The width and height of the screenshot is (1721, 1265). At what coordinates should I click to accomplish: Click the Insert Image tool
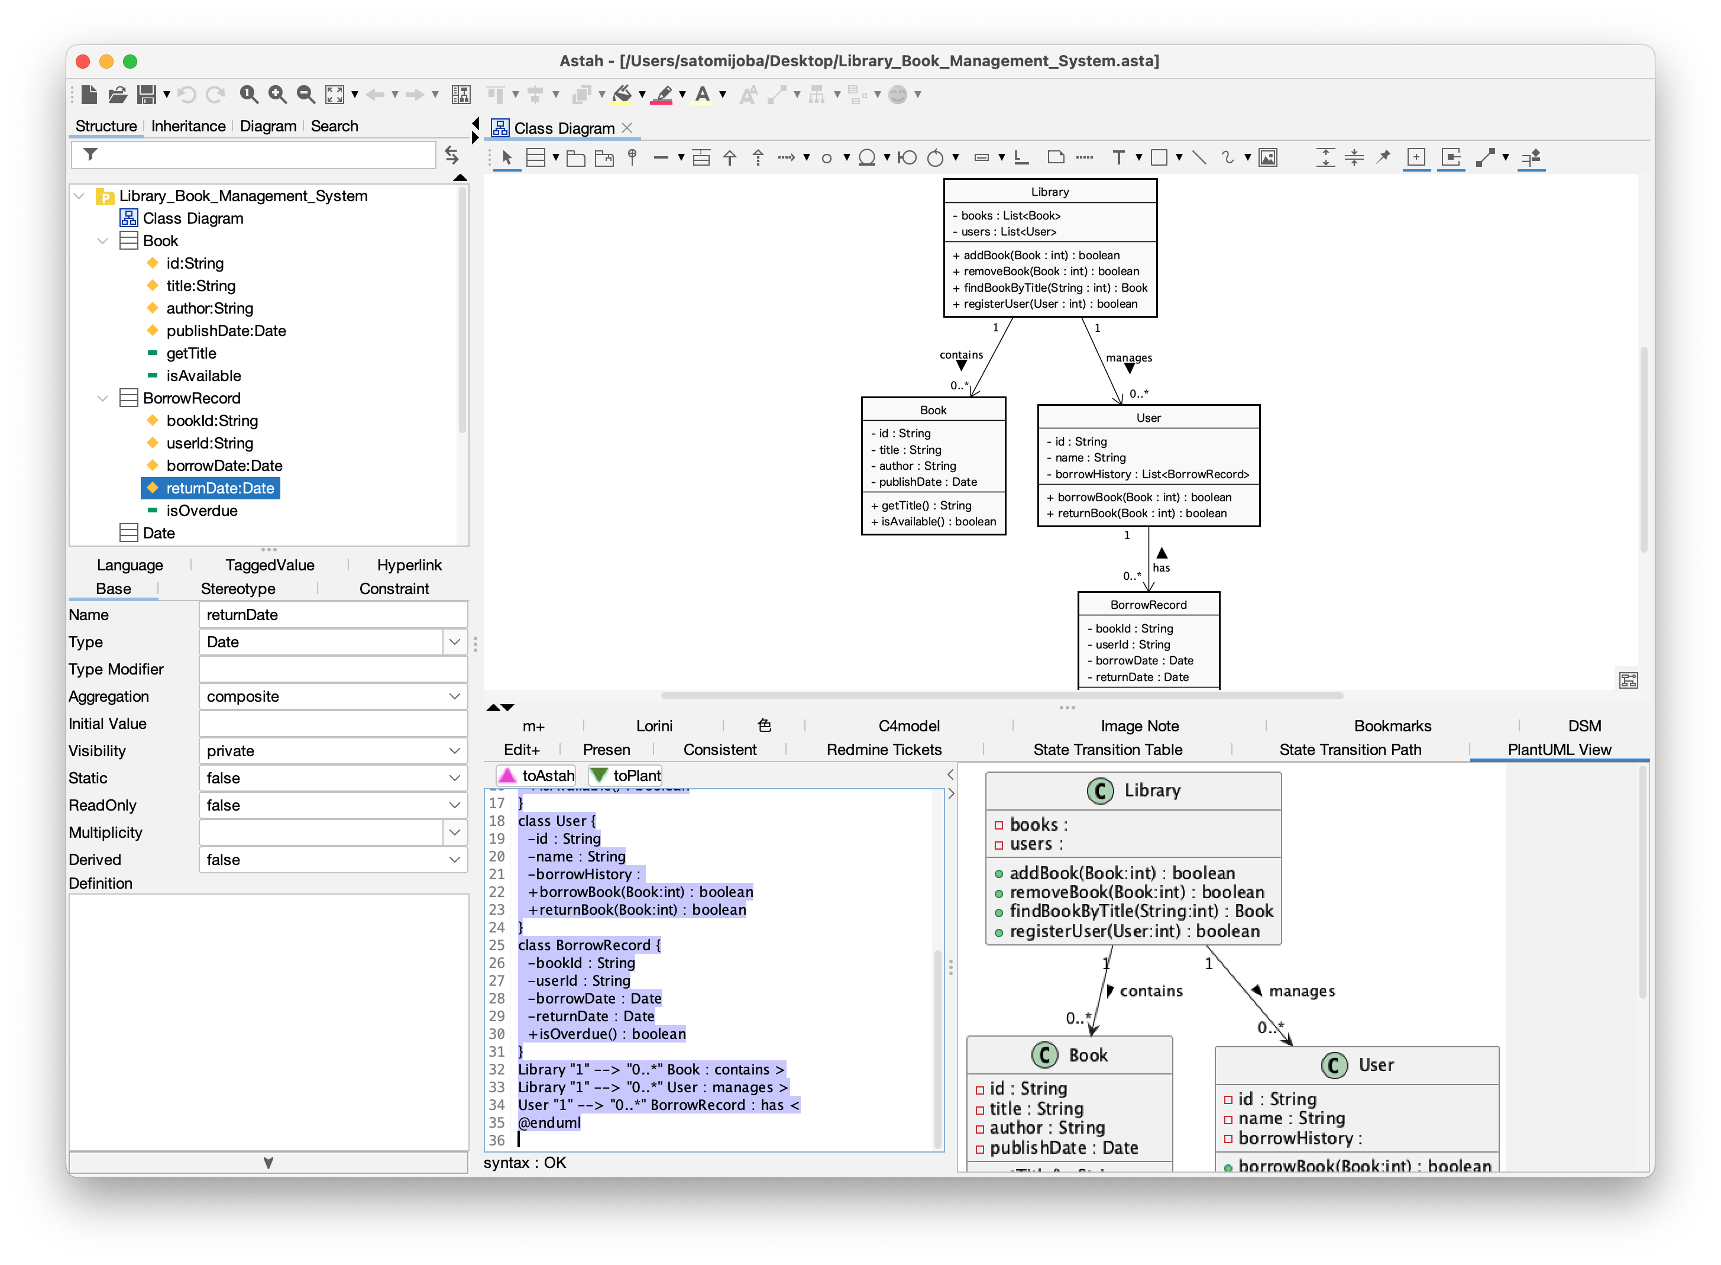[x=1268, y=158]
